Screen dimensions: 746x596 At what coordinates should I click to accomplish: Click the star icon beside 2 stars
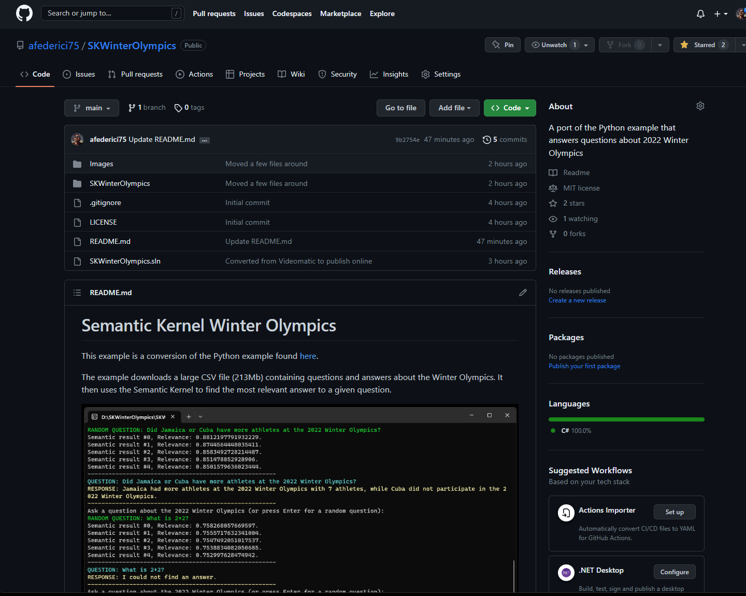[x=553, y=203]
